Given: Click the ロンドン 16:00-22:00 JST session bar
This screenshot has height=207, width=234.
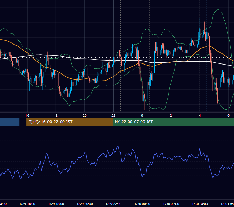Looking at the screenshot, I should click(70, 122).
